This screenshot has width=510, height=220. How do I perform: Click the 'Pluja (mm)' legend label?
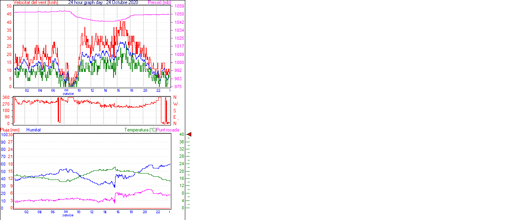coord(10,130)
